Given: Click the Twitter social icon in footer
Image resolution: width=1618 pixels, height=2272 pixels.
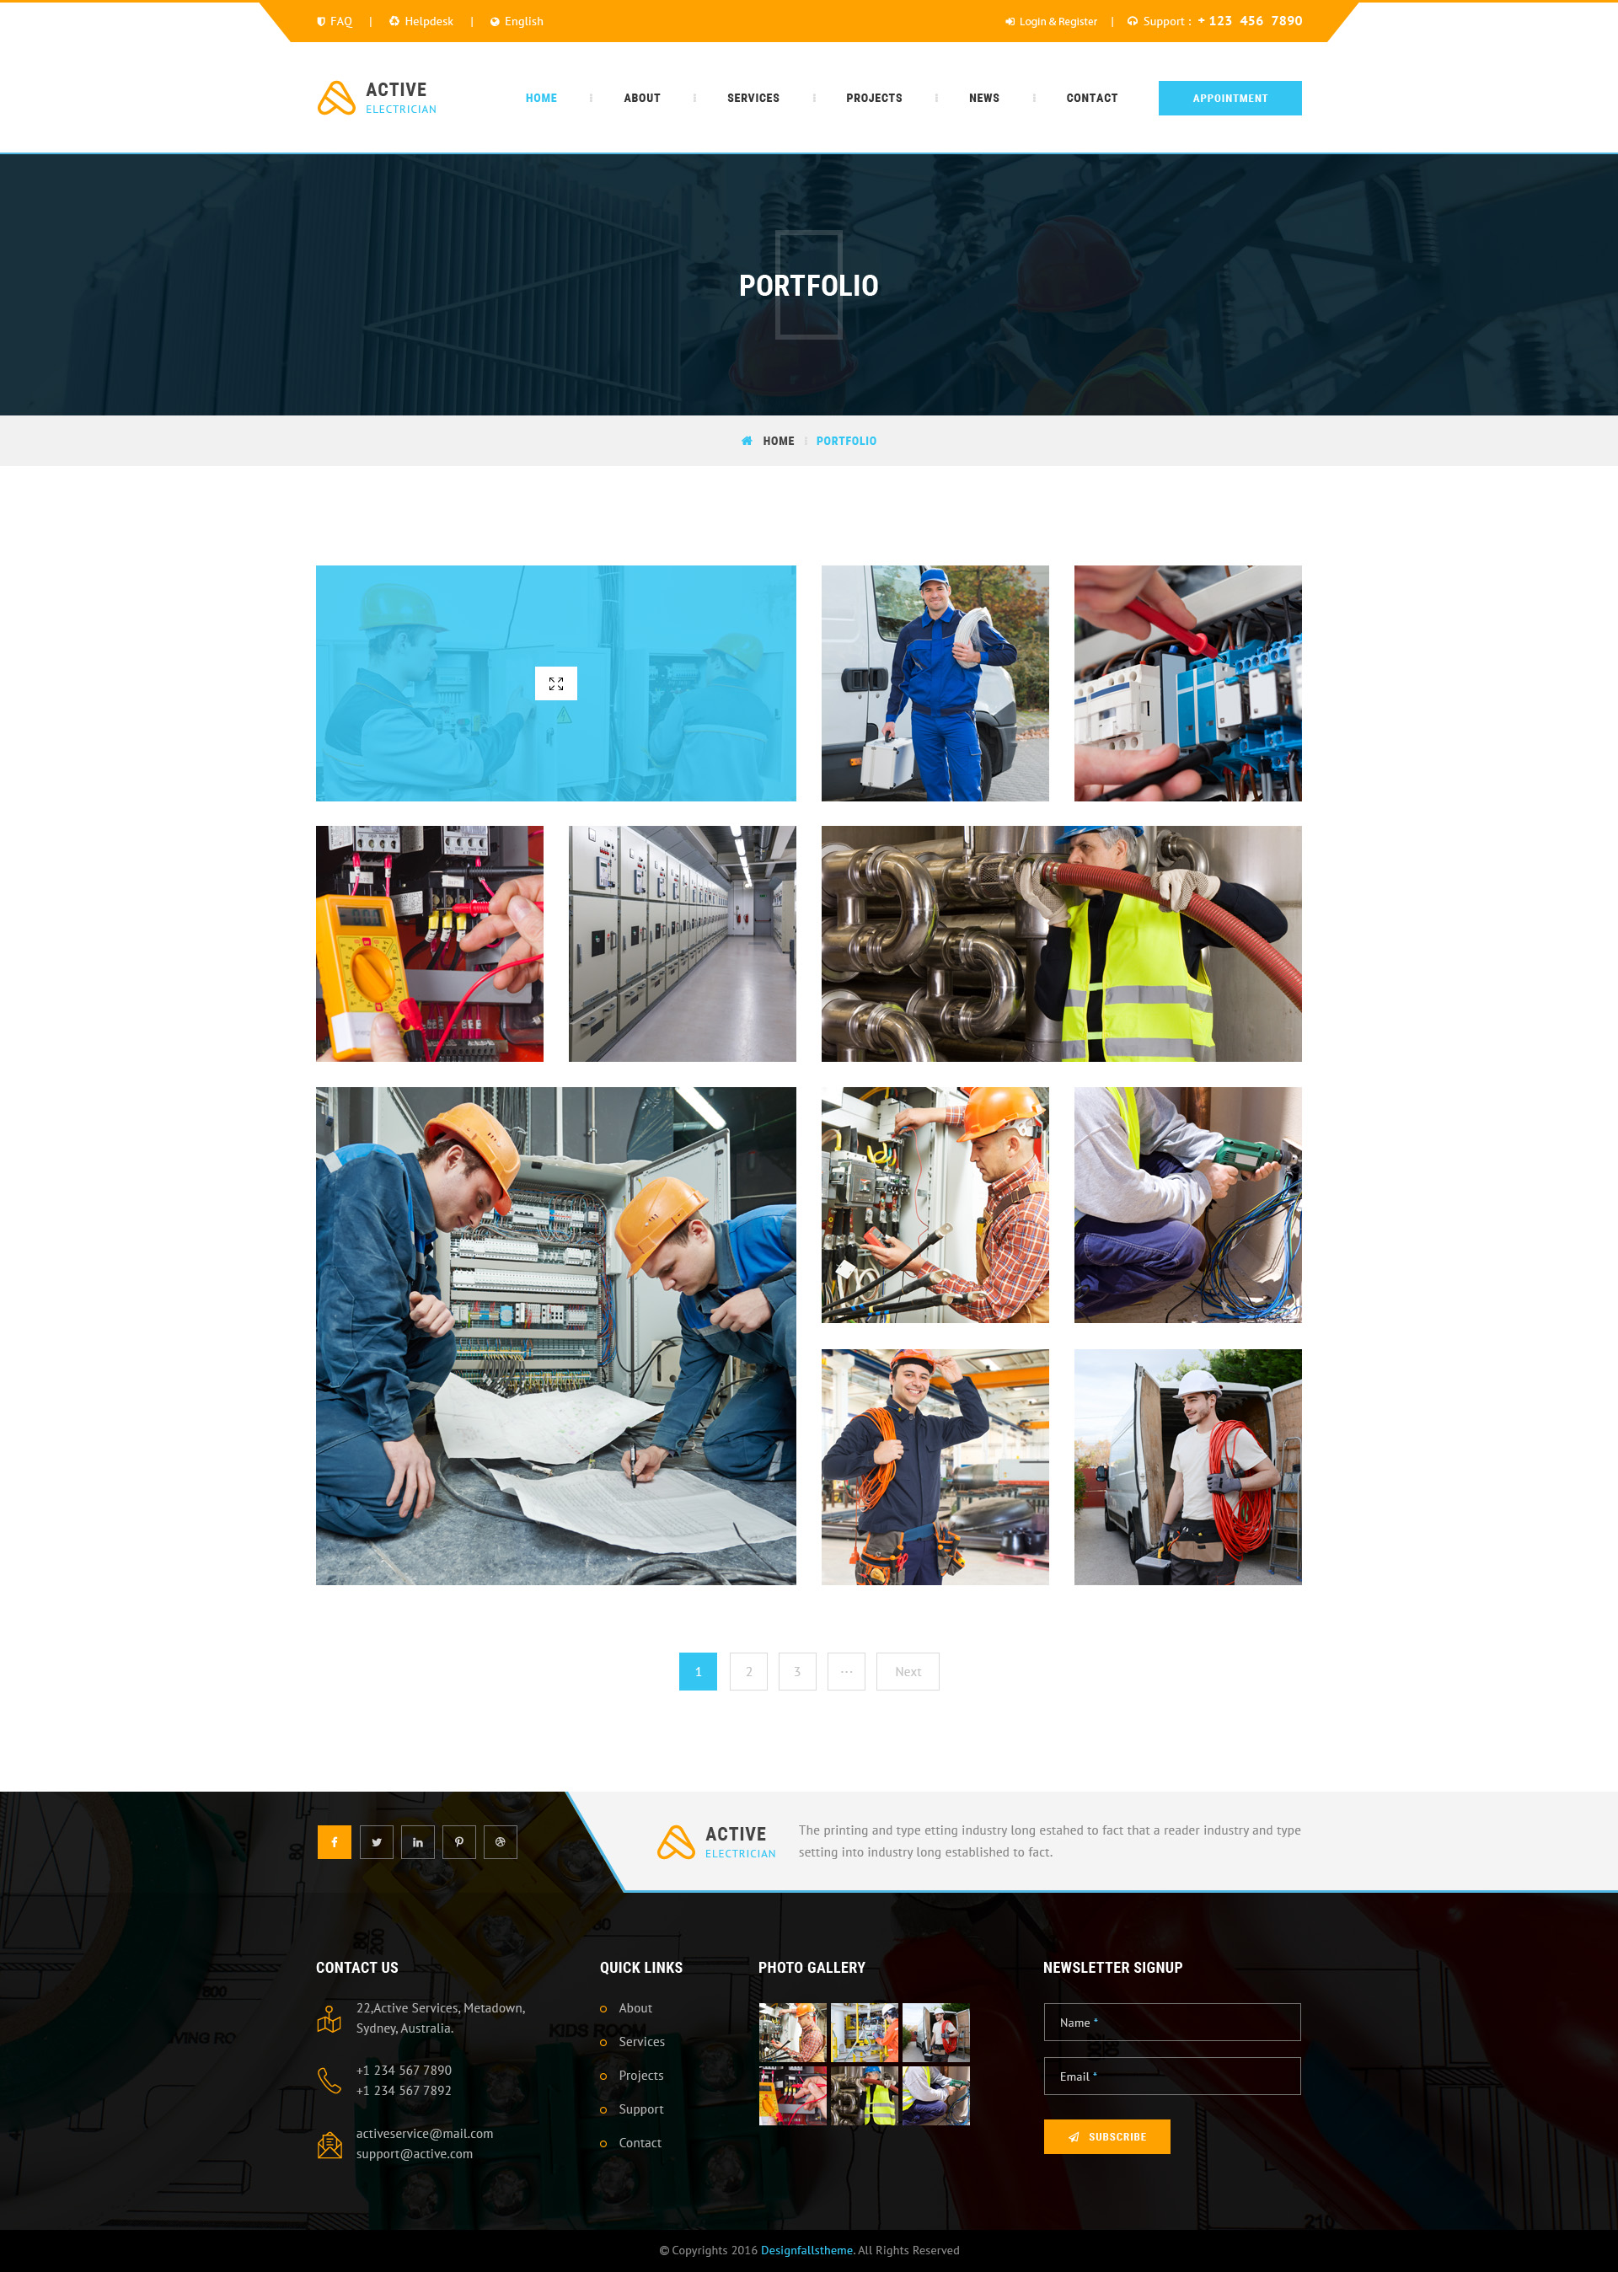Looking at the screenshot, I should [x=376, y=1841].
